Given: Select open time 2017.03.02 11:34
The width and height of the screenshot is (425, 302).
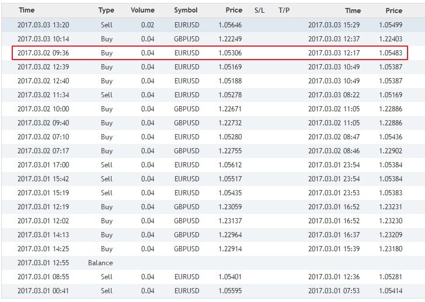Looking at the screenshot, I should (x=43, y=95).
